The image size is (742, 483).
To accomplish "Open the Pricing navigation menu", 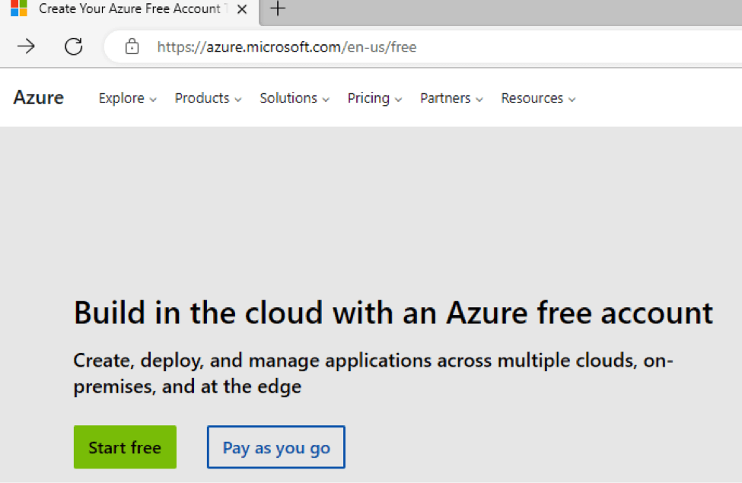I will (x=374, y=98).
